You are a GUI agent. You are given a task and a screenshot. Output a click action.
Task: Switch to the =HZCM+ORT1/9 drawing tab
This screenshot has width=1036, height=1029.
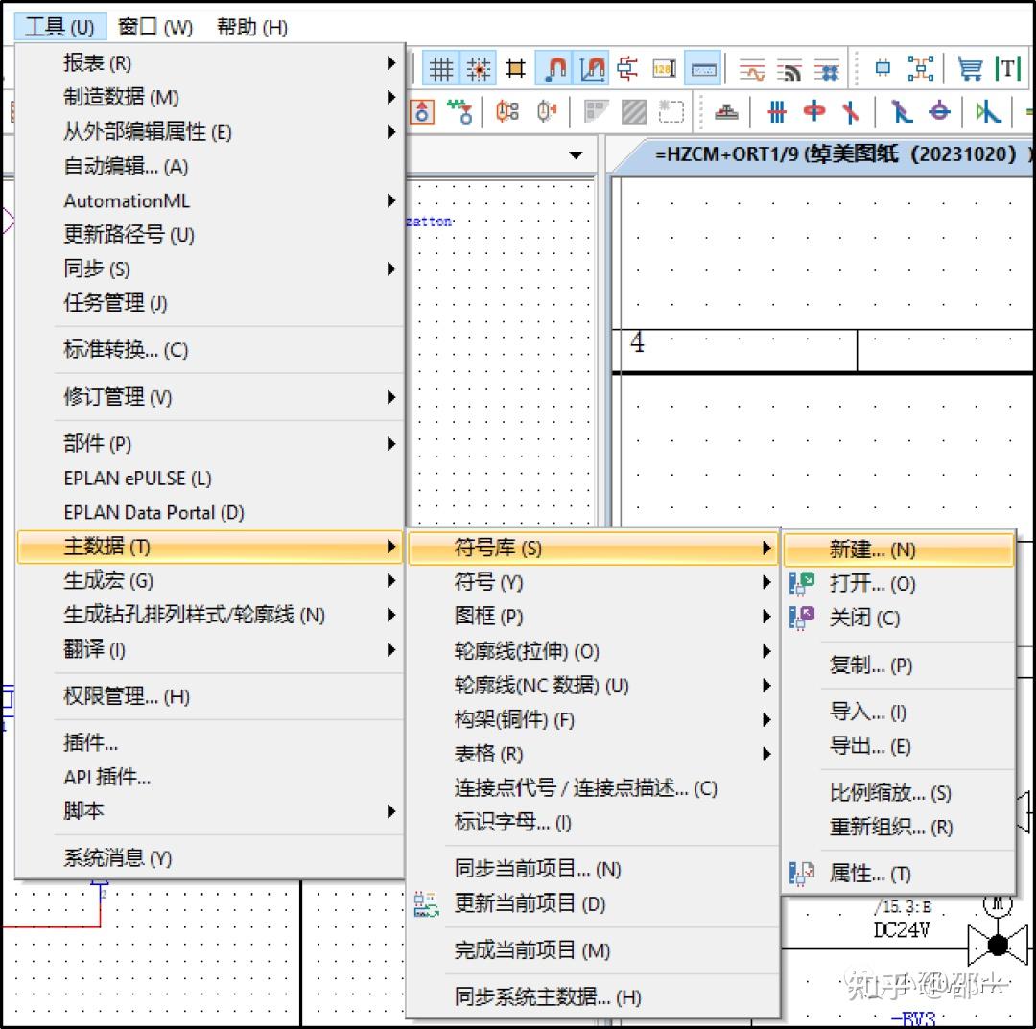tap(815, 153)
